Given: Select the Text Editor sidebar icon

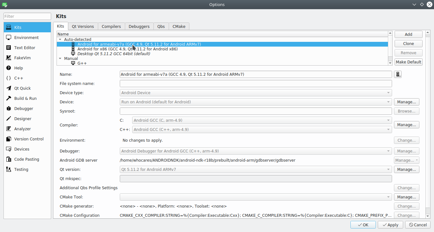Looking at the screenshot, I should coord(9,48).
